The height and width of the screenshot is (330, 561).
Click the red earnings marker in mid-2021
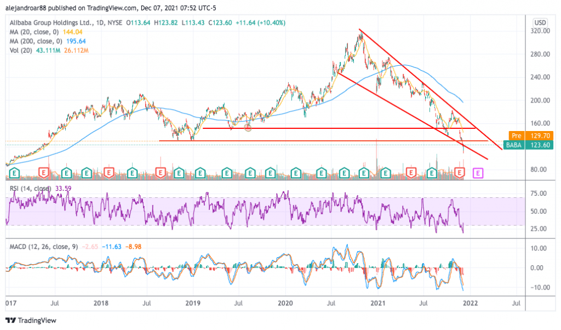tap(411, 173)
